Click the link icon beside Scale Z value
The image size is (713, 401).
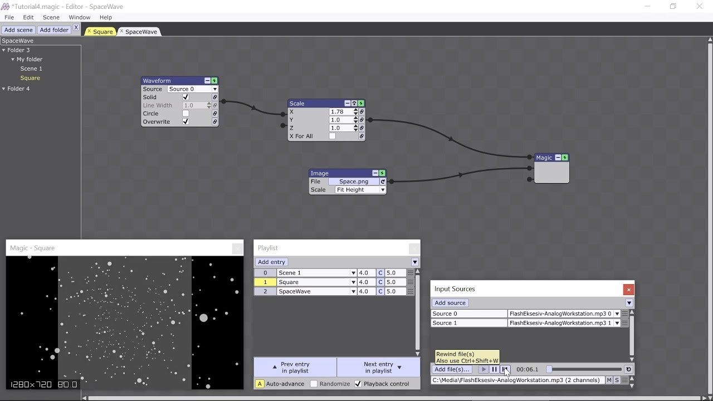[x=362, y=128]
